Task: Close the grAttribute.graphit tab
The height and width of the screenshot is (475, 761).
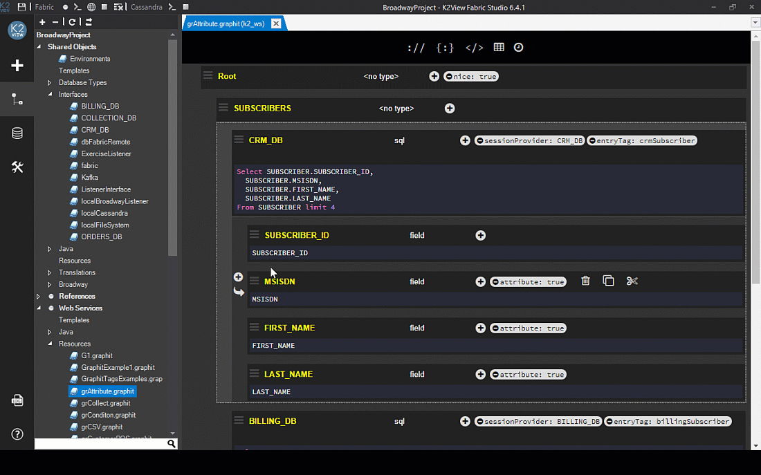Action: click(x=275, y=24)
